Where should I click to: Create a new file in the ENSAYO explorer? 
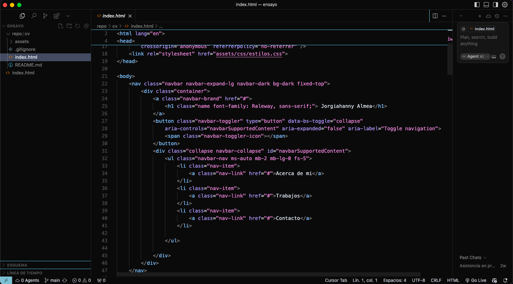61,26
